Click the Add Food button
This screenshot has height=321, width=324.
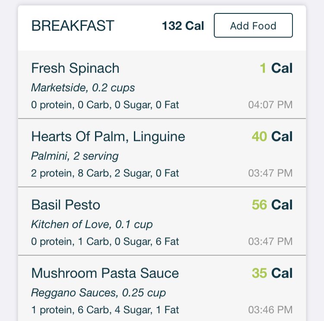[x=253, y=26]
